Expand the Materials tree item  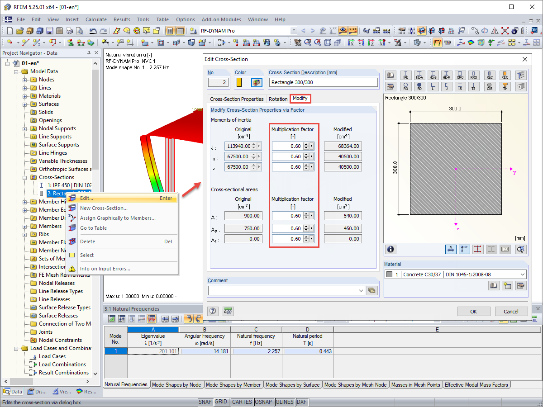[25, 96]
